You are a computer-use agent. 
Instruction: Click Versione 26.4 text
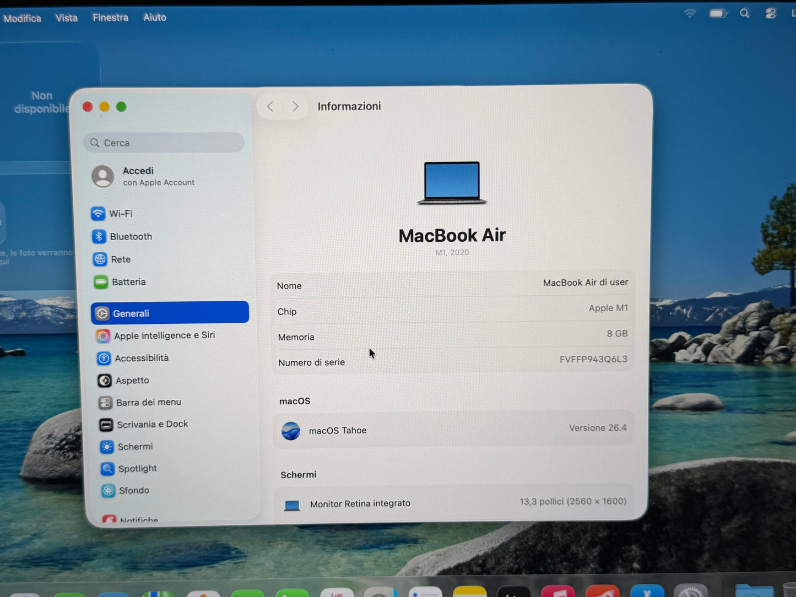[598, 428]
